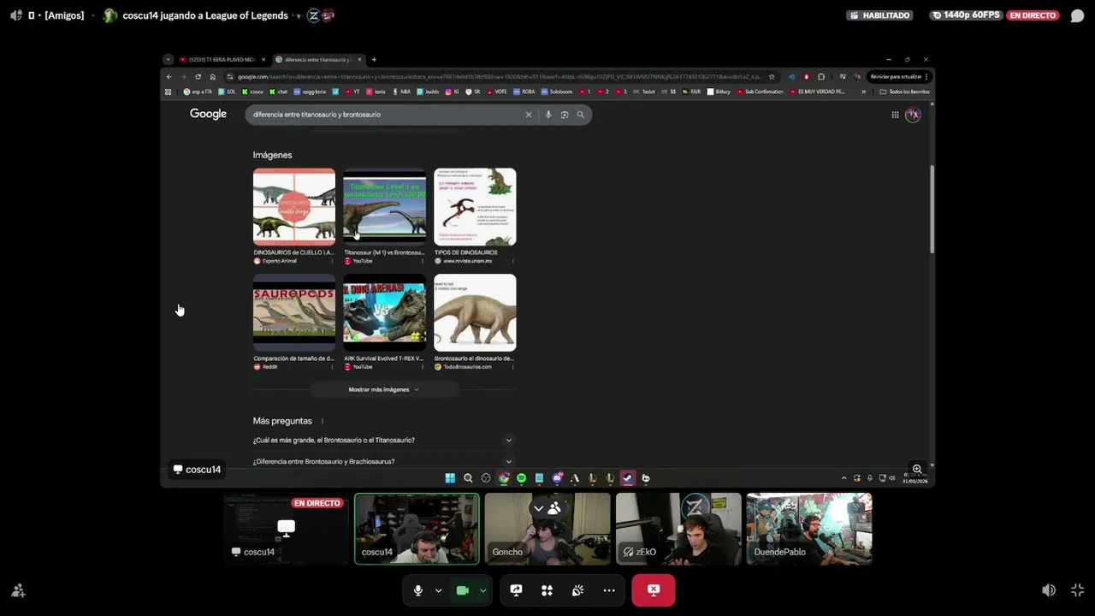This screenshot has width=1095, height=616.
Task: Select the coscu14 webcam tile
Action: click(x=417, y=529)
